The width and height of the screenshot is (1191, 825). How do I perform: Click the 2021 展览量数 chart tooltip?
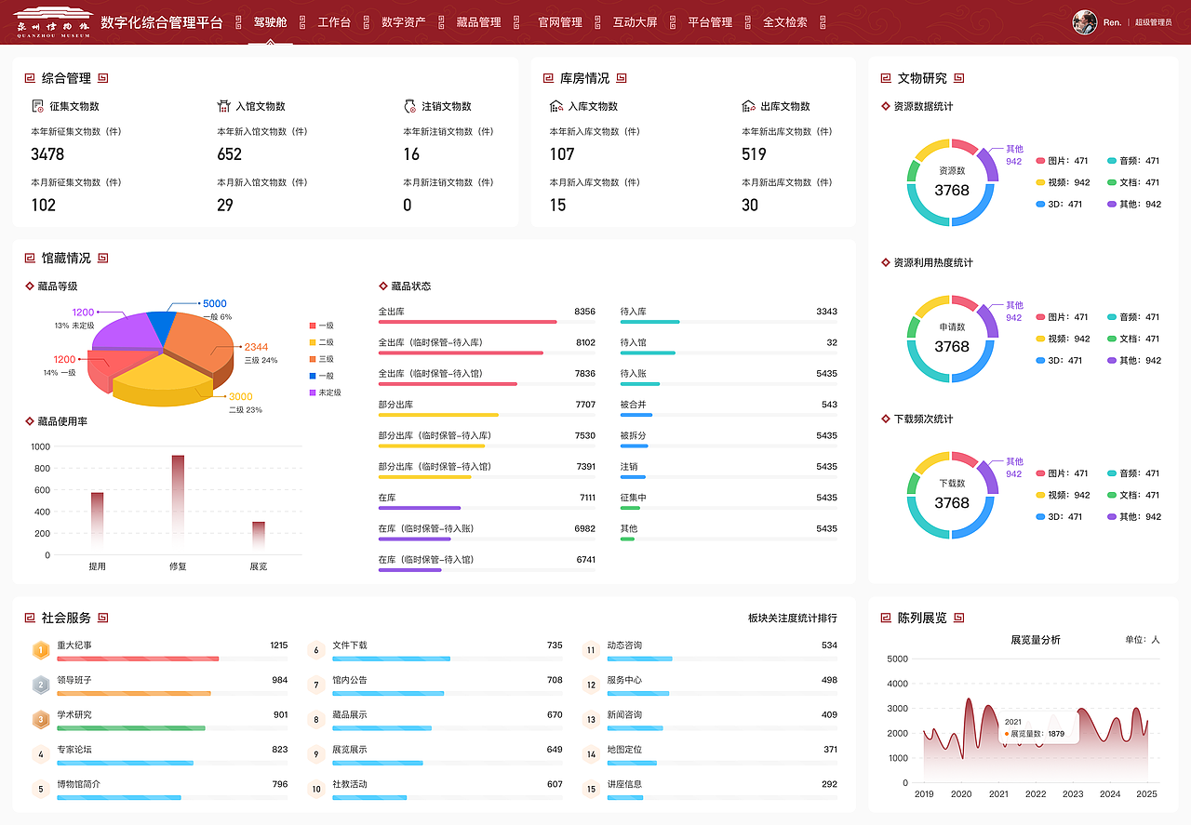point(1037,728)
